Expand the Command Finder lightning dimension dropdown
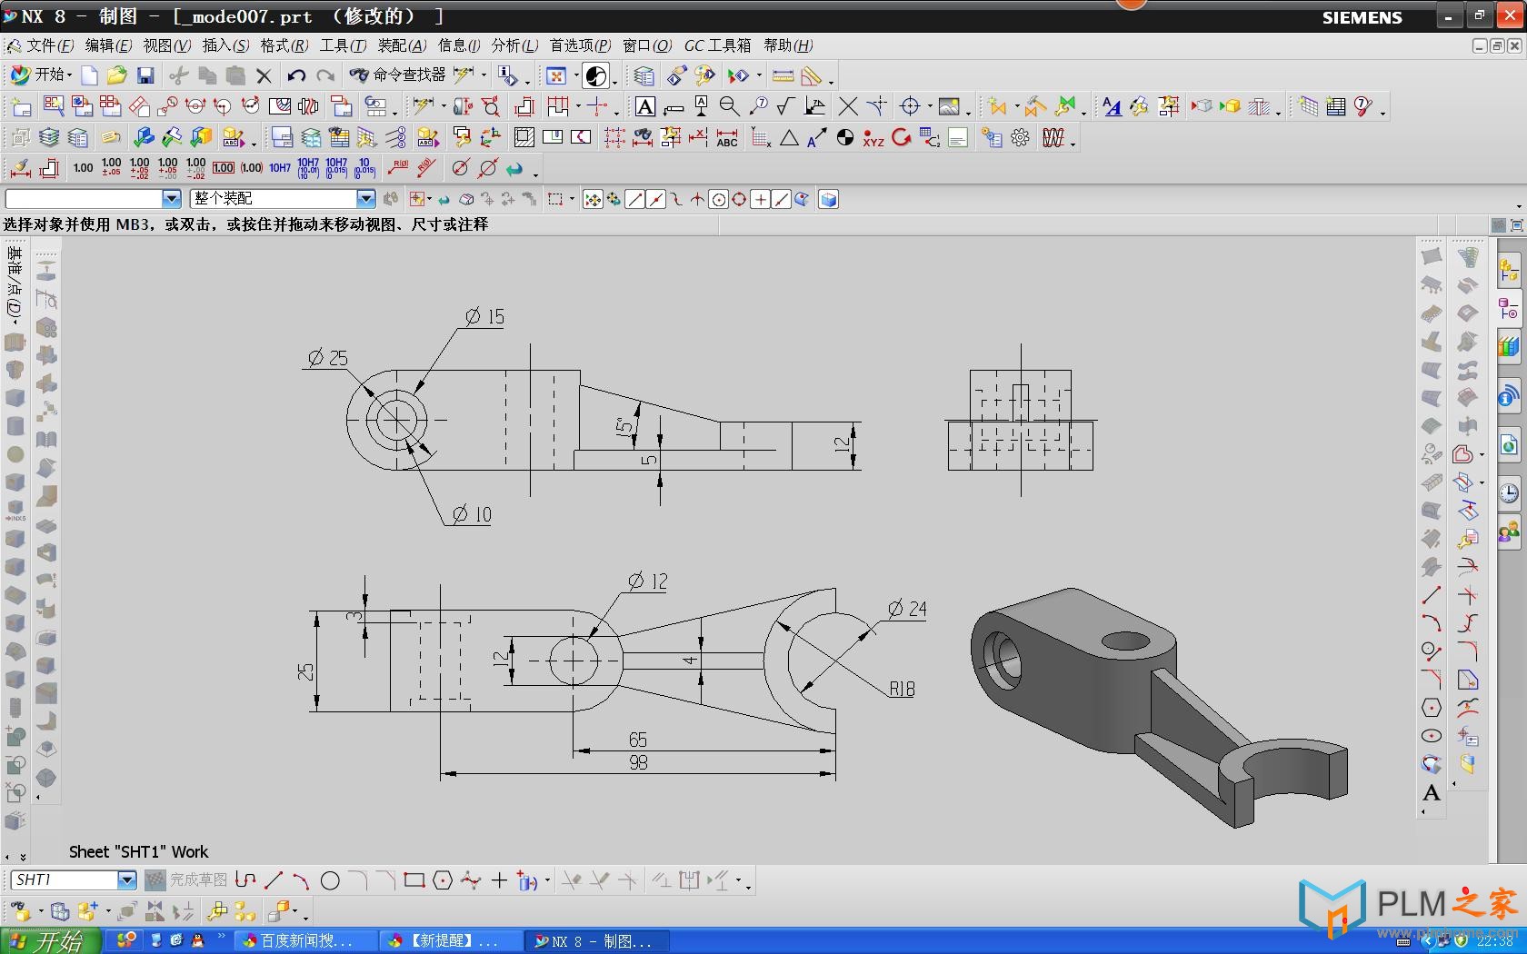The width and height of the screenshot is (1527, 954). (x=484, y=75)
